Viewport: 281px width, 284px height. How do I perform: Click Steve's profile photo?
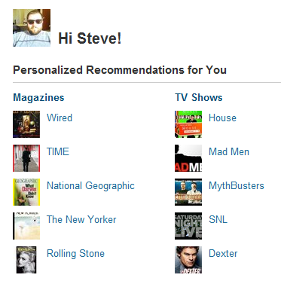tap(32, 28)
